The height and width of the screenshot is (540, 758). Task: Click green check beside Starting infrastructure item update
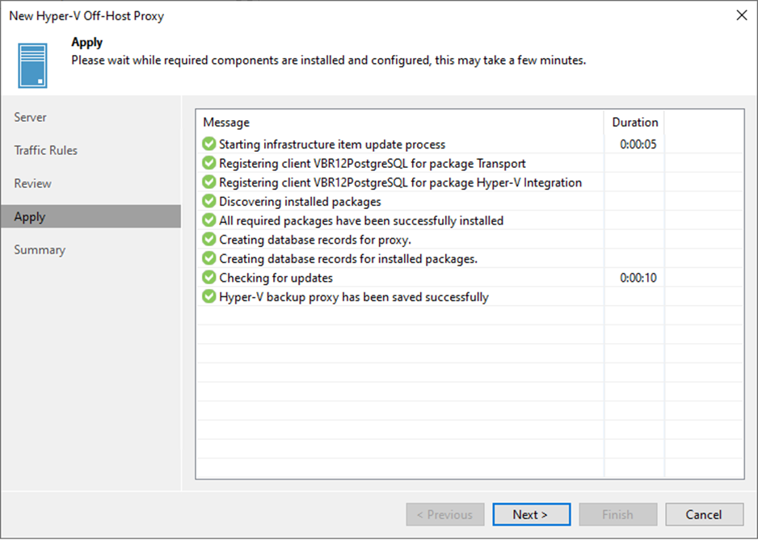click(208, 144)
